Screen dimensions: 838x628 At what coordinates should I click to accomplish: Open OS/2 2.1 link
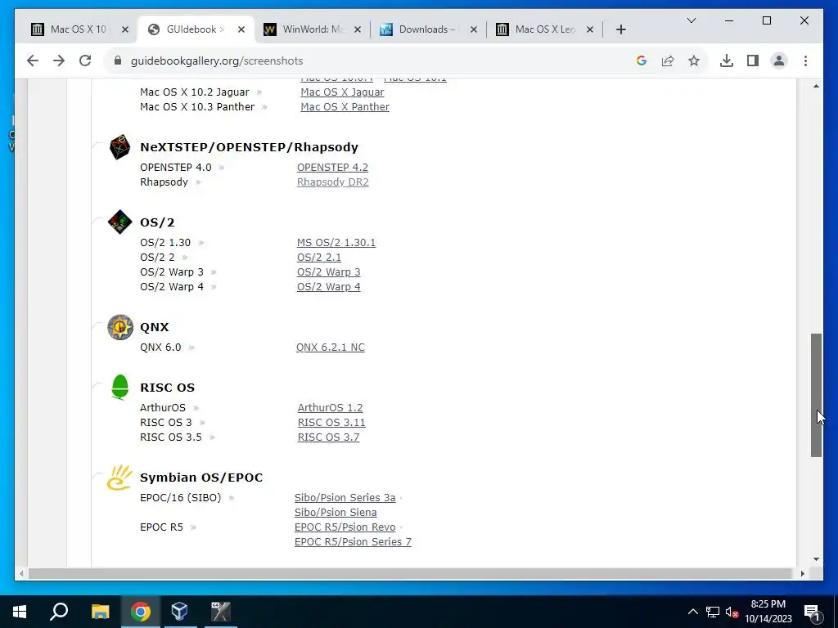[319, 258]
